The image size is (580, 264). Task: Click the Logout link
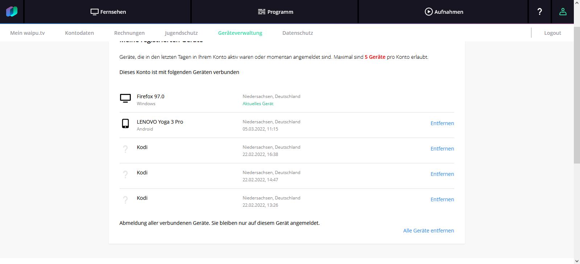coord(552,33)
